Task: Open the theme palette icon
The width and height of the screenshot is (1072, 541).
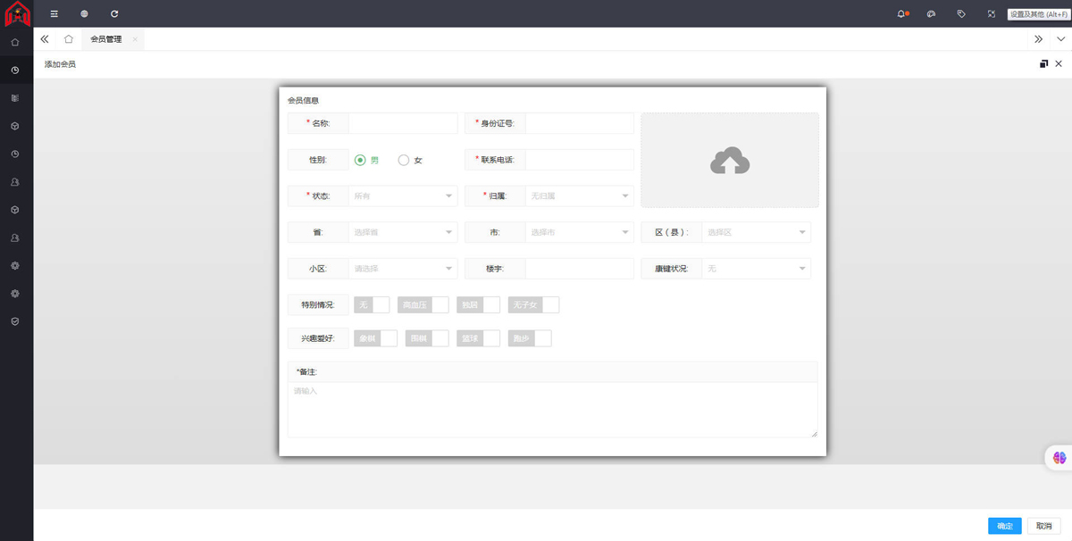Action: (x=931, y=14)
